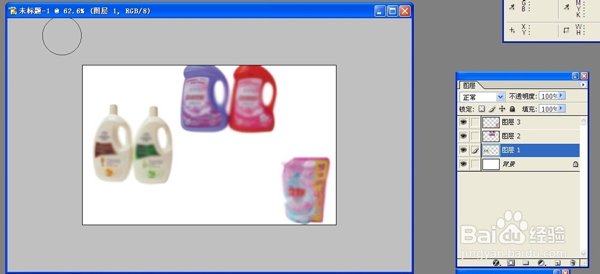600x274 pixels.
Task: Hide 图层 1 with its eye icon
Action: click(x=463, y=150)
